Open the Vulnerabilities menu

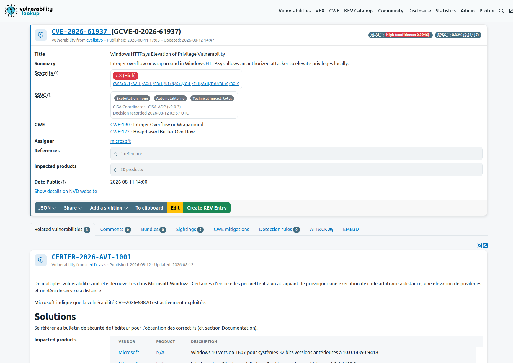[295, 11]
